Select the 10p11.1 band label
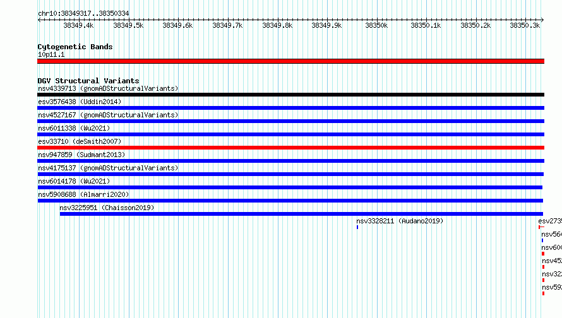562x318 pixels. [51, 54]
